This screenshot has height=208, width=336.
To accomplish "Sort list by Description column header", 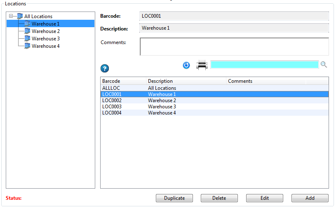I will (x=186, y=81).
